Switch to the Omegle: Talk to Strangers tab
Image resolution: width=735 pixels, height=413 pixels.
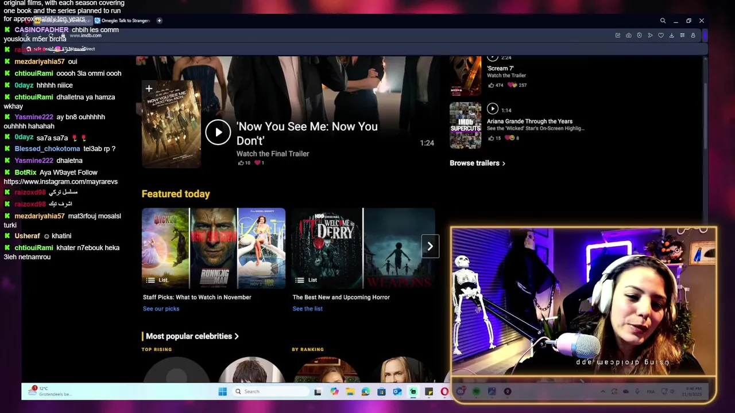(x=122, y=21)
